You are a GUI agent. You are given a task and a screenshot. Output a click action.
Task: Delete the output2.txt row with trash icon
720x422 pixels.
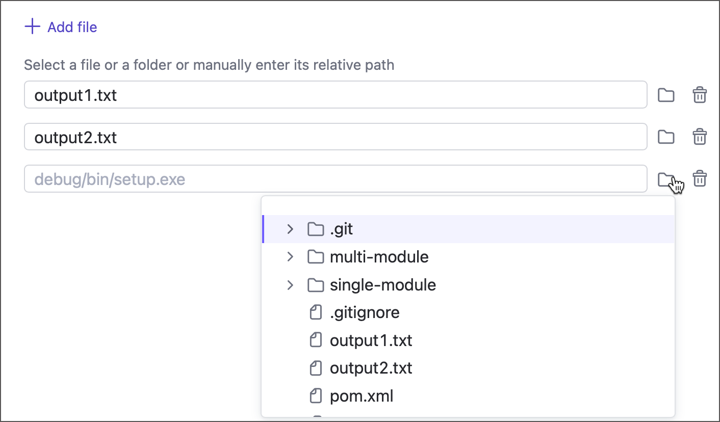[x=700, y=137]
